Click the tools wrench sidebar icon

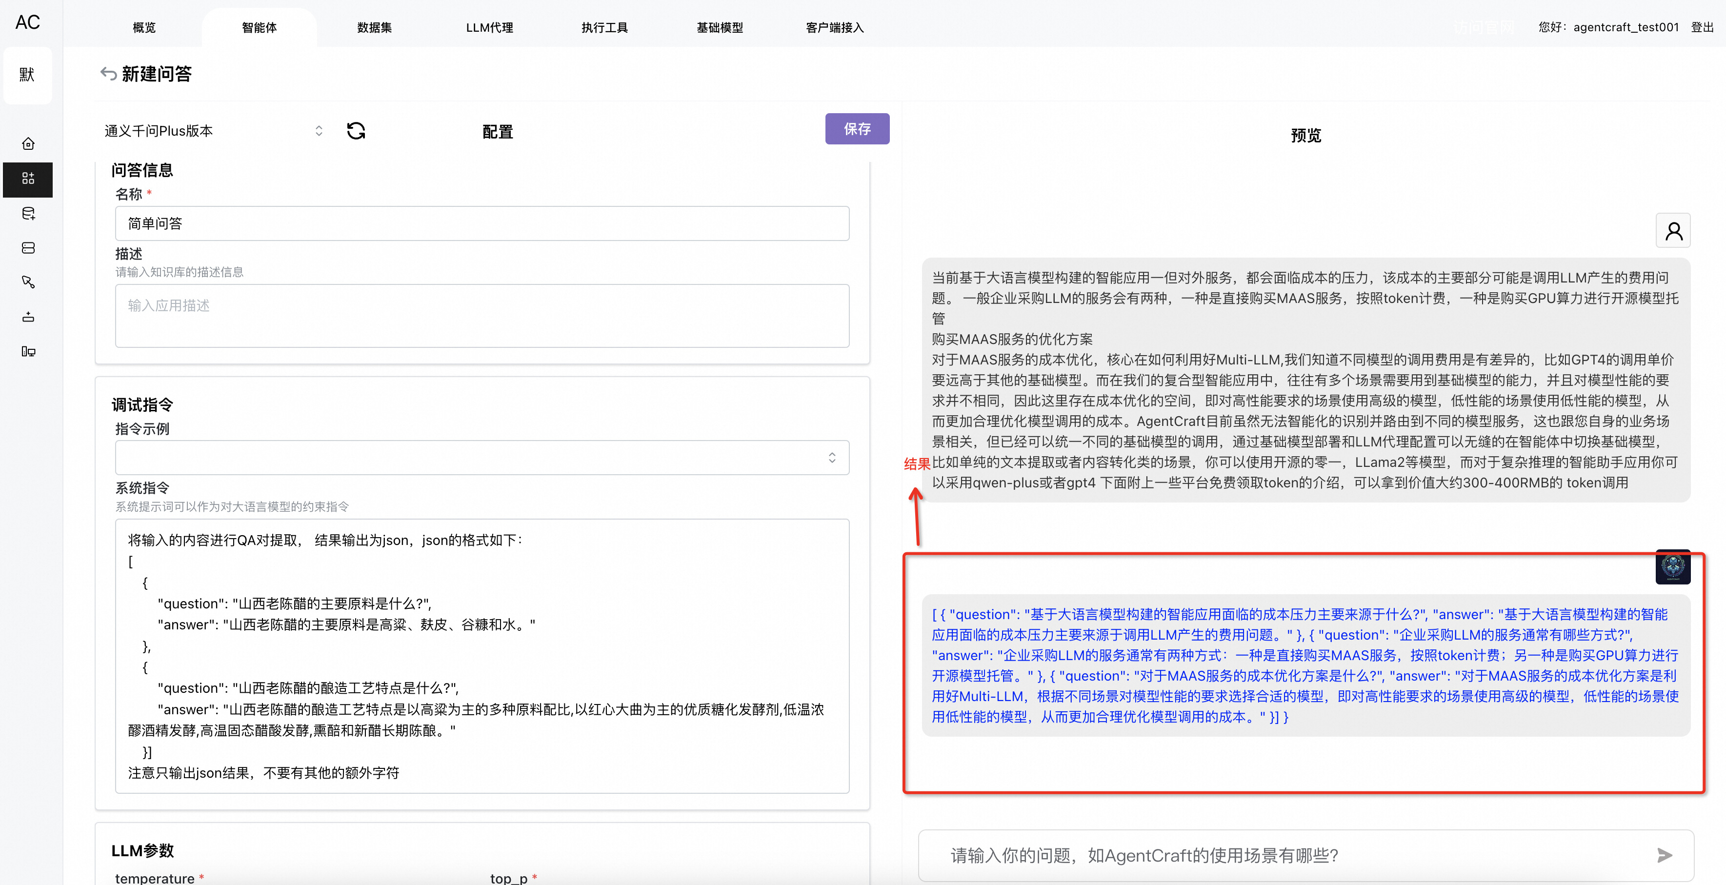click(28, 282)
